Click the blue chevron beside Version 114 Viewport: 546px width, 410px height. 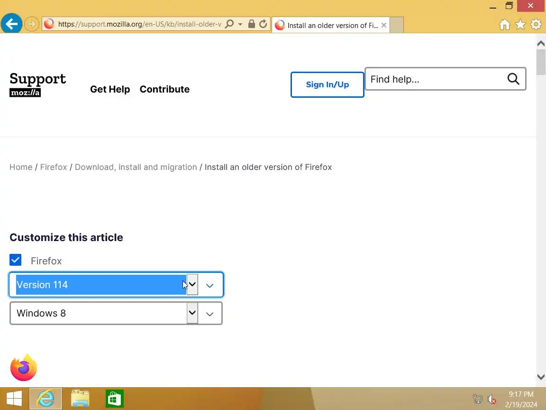[209, 286]
